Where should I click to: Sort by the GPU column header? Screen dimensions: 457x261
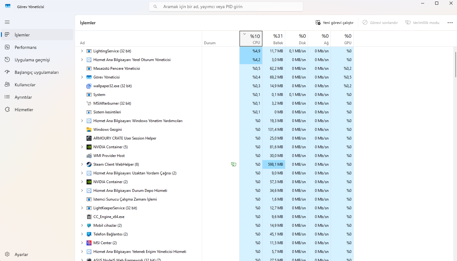tap(342, 39)
